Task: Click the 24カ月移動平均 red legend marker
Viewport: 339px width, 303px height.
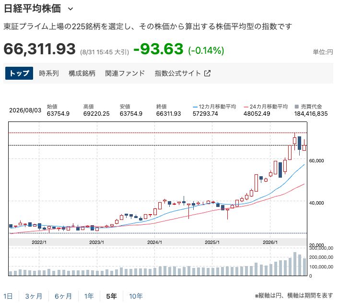Action: coord(246,107)
